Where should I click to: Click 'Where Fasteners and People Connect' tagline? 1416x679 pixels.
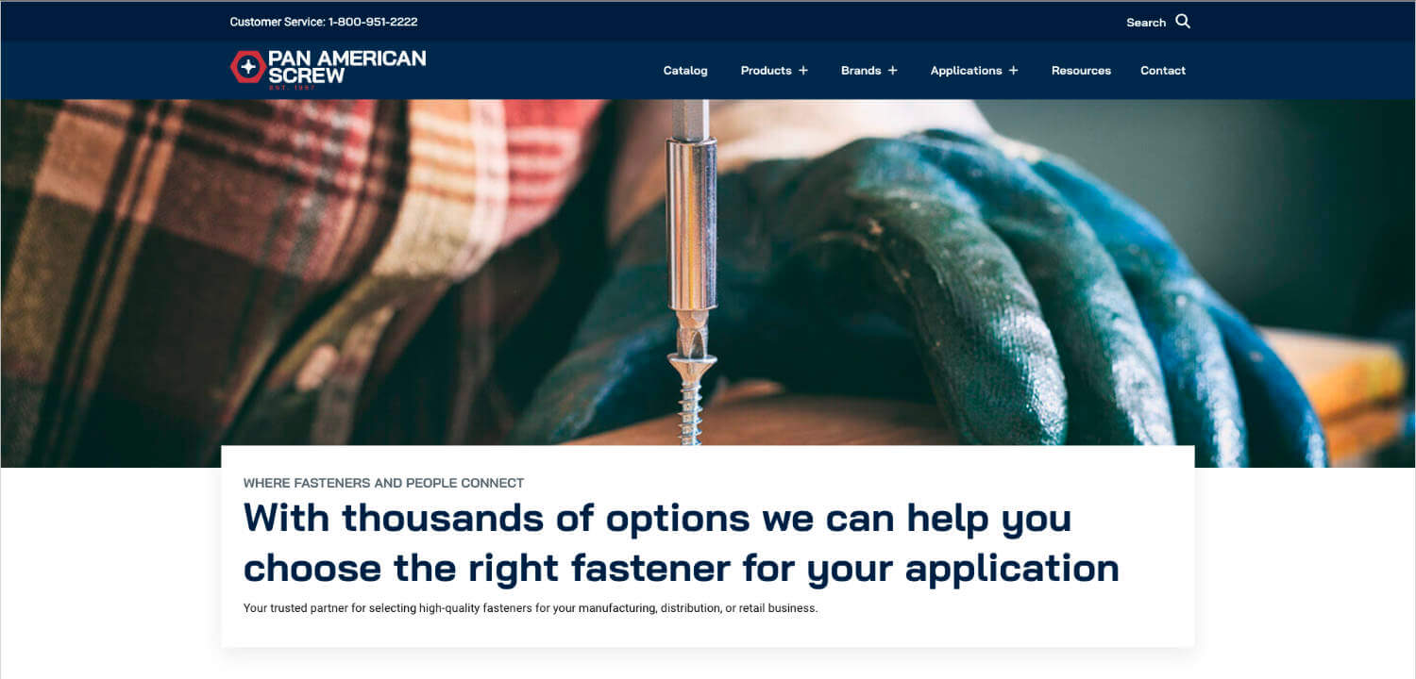click(x=383, y=483)
